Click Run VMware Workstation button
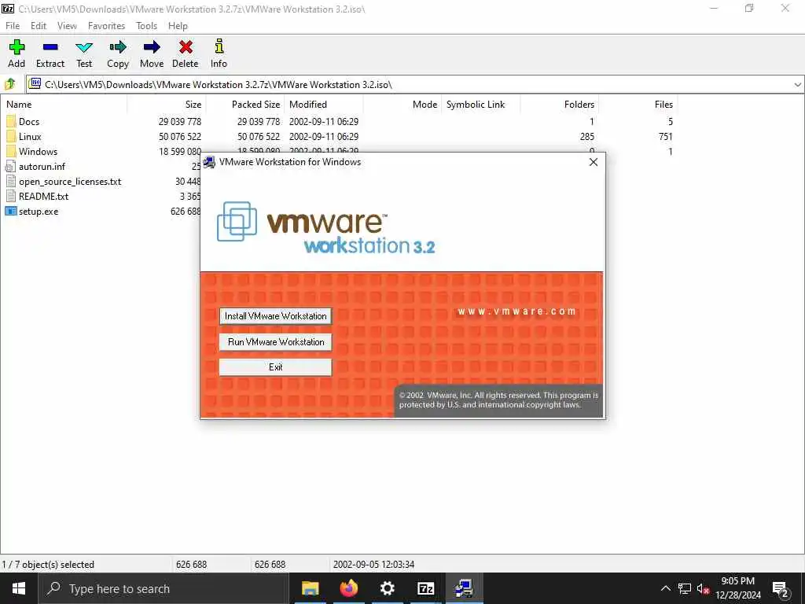Viewport: 805px width, 604px height. (x=275, y=342)
